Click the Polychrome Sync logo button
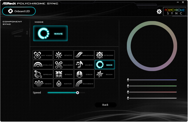Screen dimensions: 188x122 [175, 11]
